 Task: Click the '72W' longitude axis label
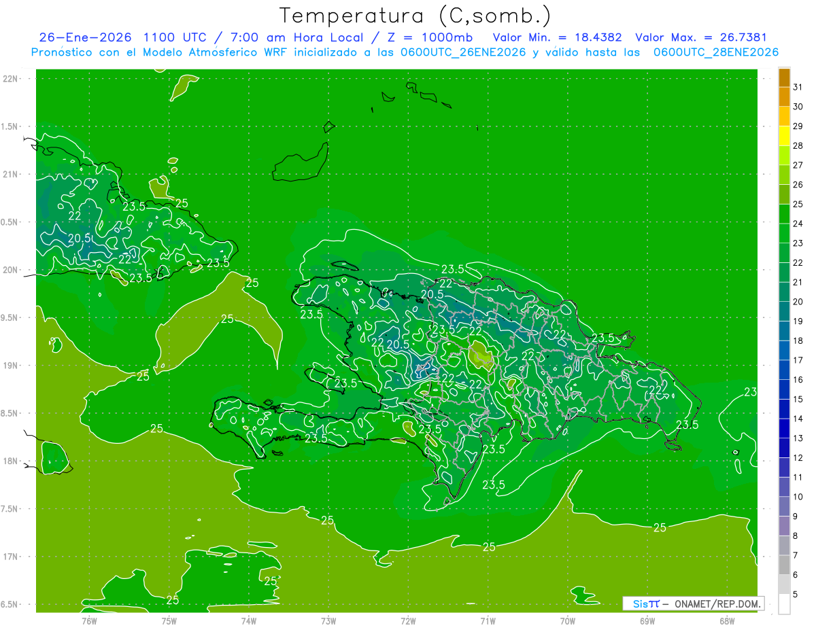tap(408, 620)
